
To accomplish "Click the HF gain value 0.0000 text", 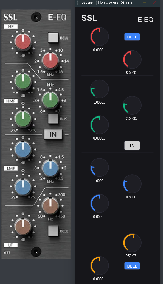I will 99,50.
